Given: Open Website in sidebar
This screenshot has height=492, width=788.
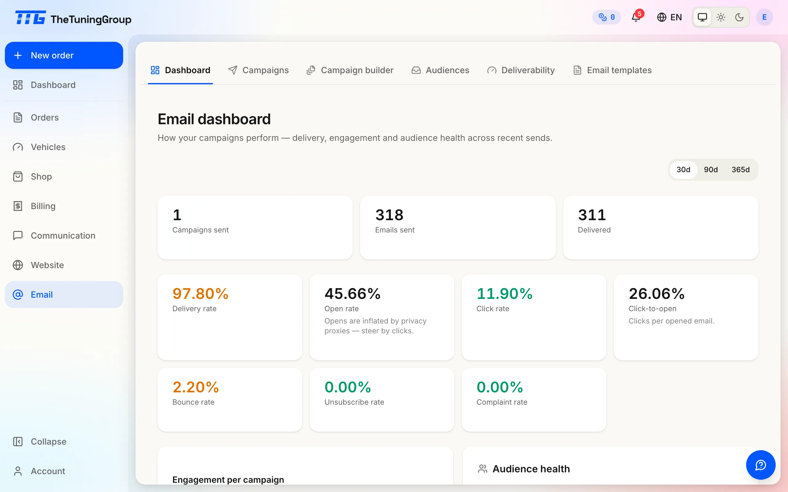Looking at the screenshot, I should click(64, 265).
